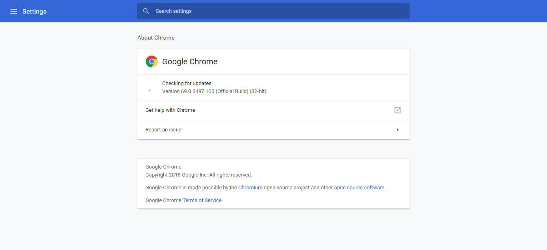Click the menu icon in the blue header
The image size is (547, 250).
14,11
